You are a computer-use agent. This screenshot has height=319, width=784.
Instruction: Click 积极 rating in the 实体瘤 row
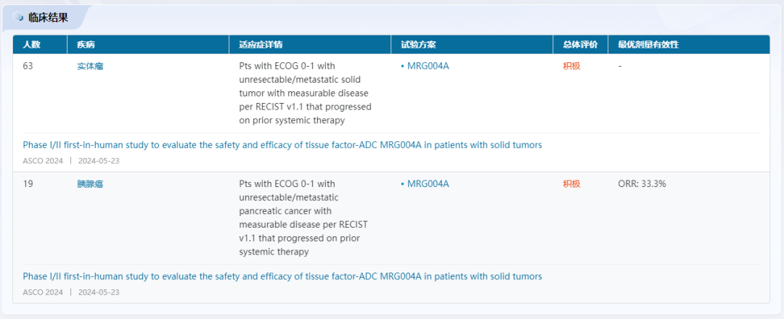pyautogui.click(x=571, y=66)
